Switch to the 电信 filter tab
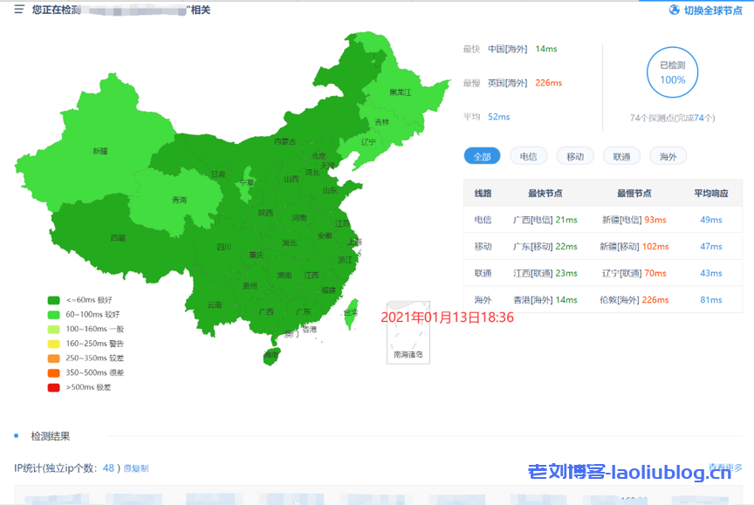This screenshot has width=754, height=505. [528, 156]
